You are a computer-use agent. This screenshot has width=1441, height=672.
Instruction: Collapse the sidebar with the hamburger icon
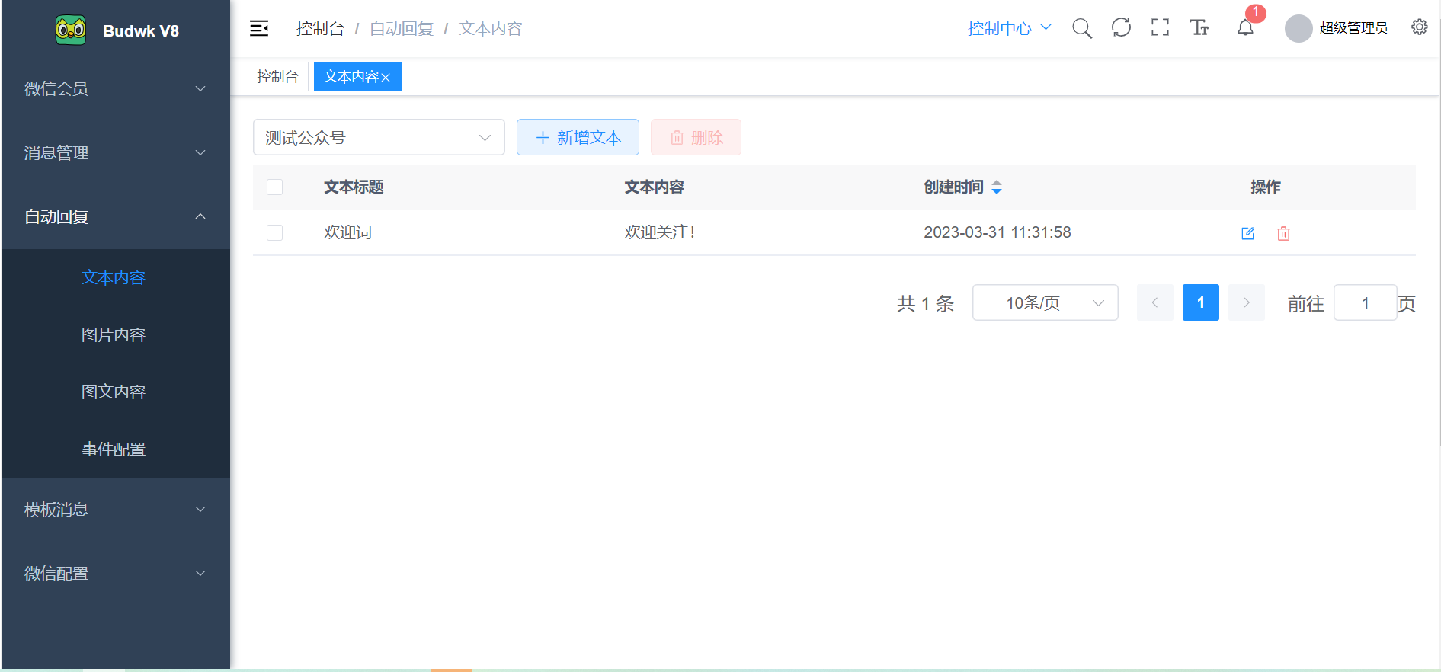coord(259,28)
